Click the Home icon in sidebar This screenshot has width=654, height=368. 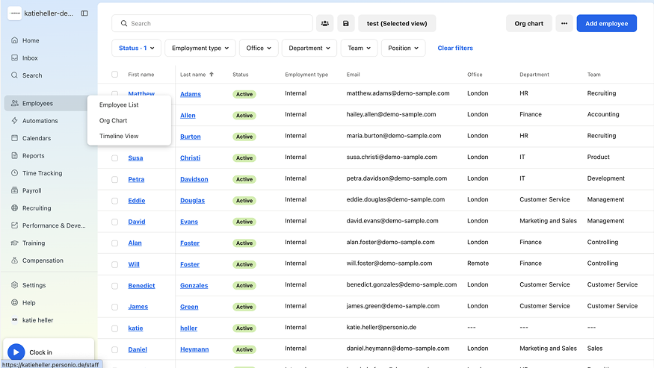point(15,40)
